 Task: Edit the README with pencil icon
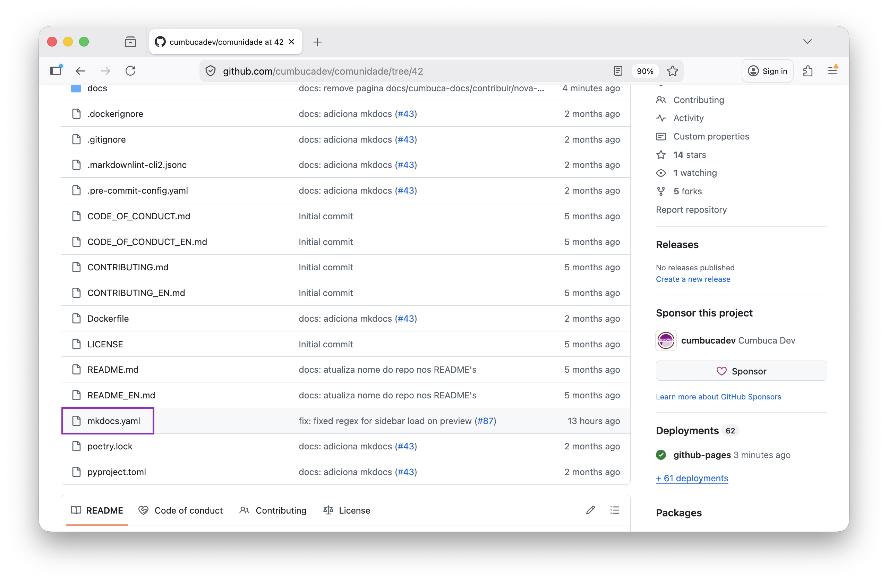click(590, 510)
